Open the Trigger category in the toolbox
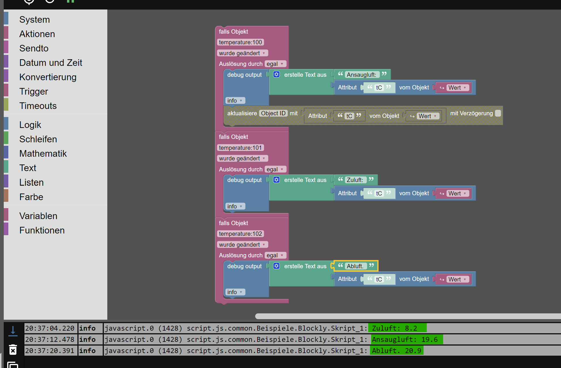 (x=34, y=91)
